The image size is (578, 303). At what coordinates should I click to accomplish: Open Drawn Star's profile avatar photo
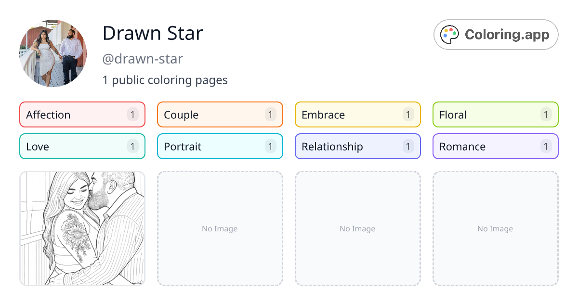click(x=53, y=53)
